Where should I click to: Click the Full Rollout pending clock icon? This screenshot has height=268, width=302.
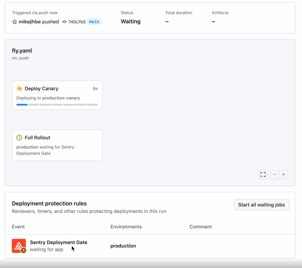click(x=19, y=138)
